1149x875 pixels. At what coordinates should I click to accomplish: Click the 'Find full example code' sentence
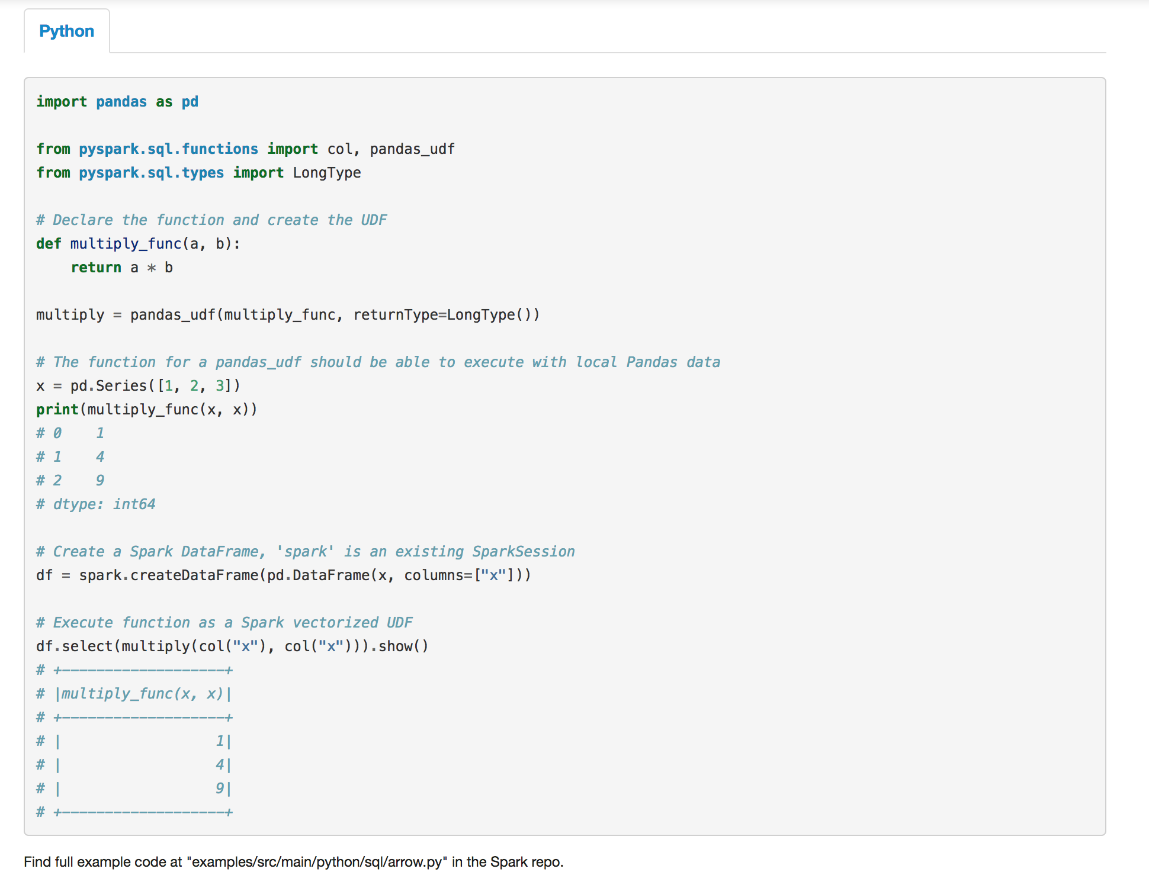(293, 862)
